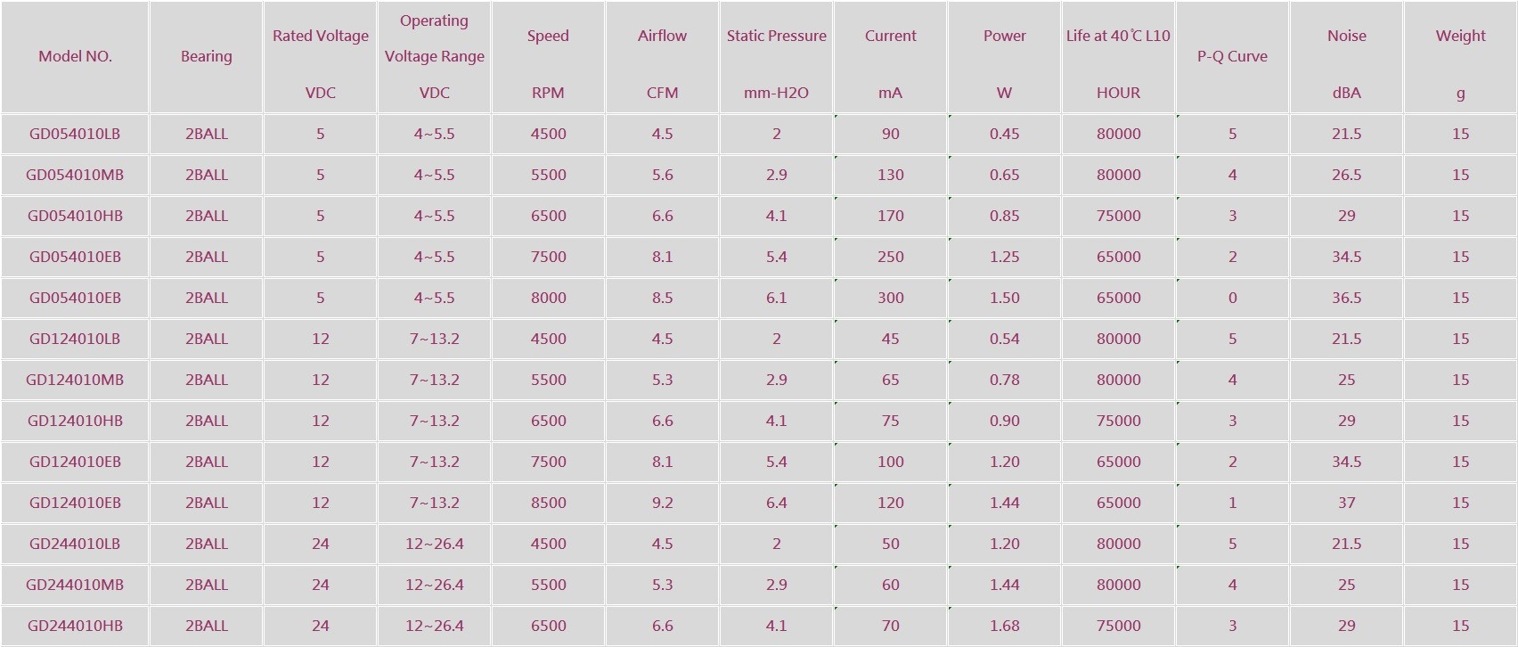Click the 8500 RPM speed cell
The width and height of the screenshot is (1518, 647).
(x=548, y=503)
